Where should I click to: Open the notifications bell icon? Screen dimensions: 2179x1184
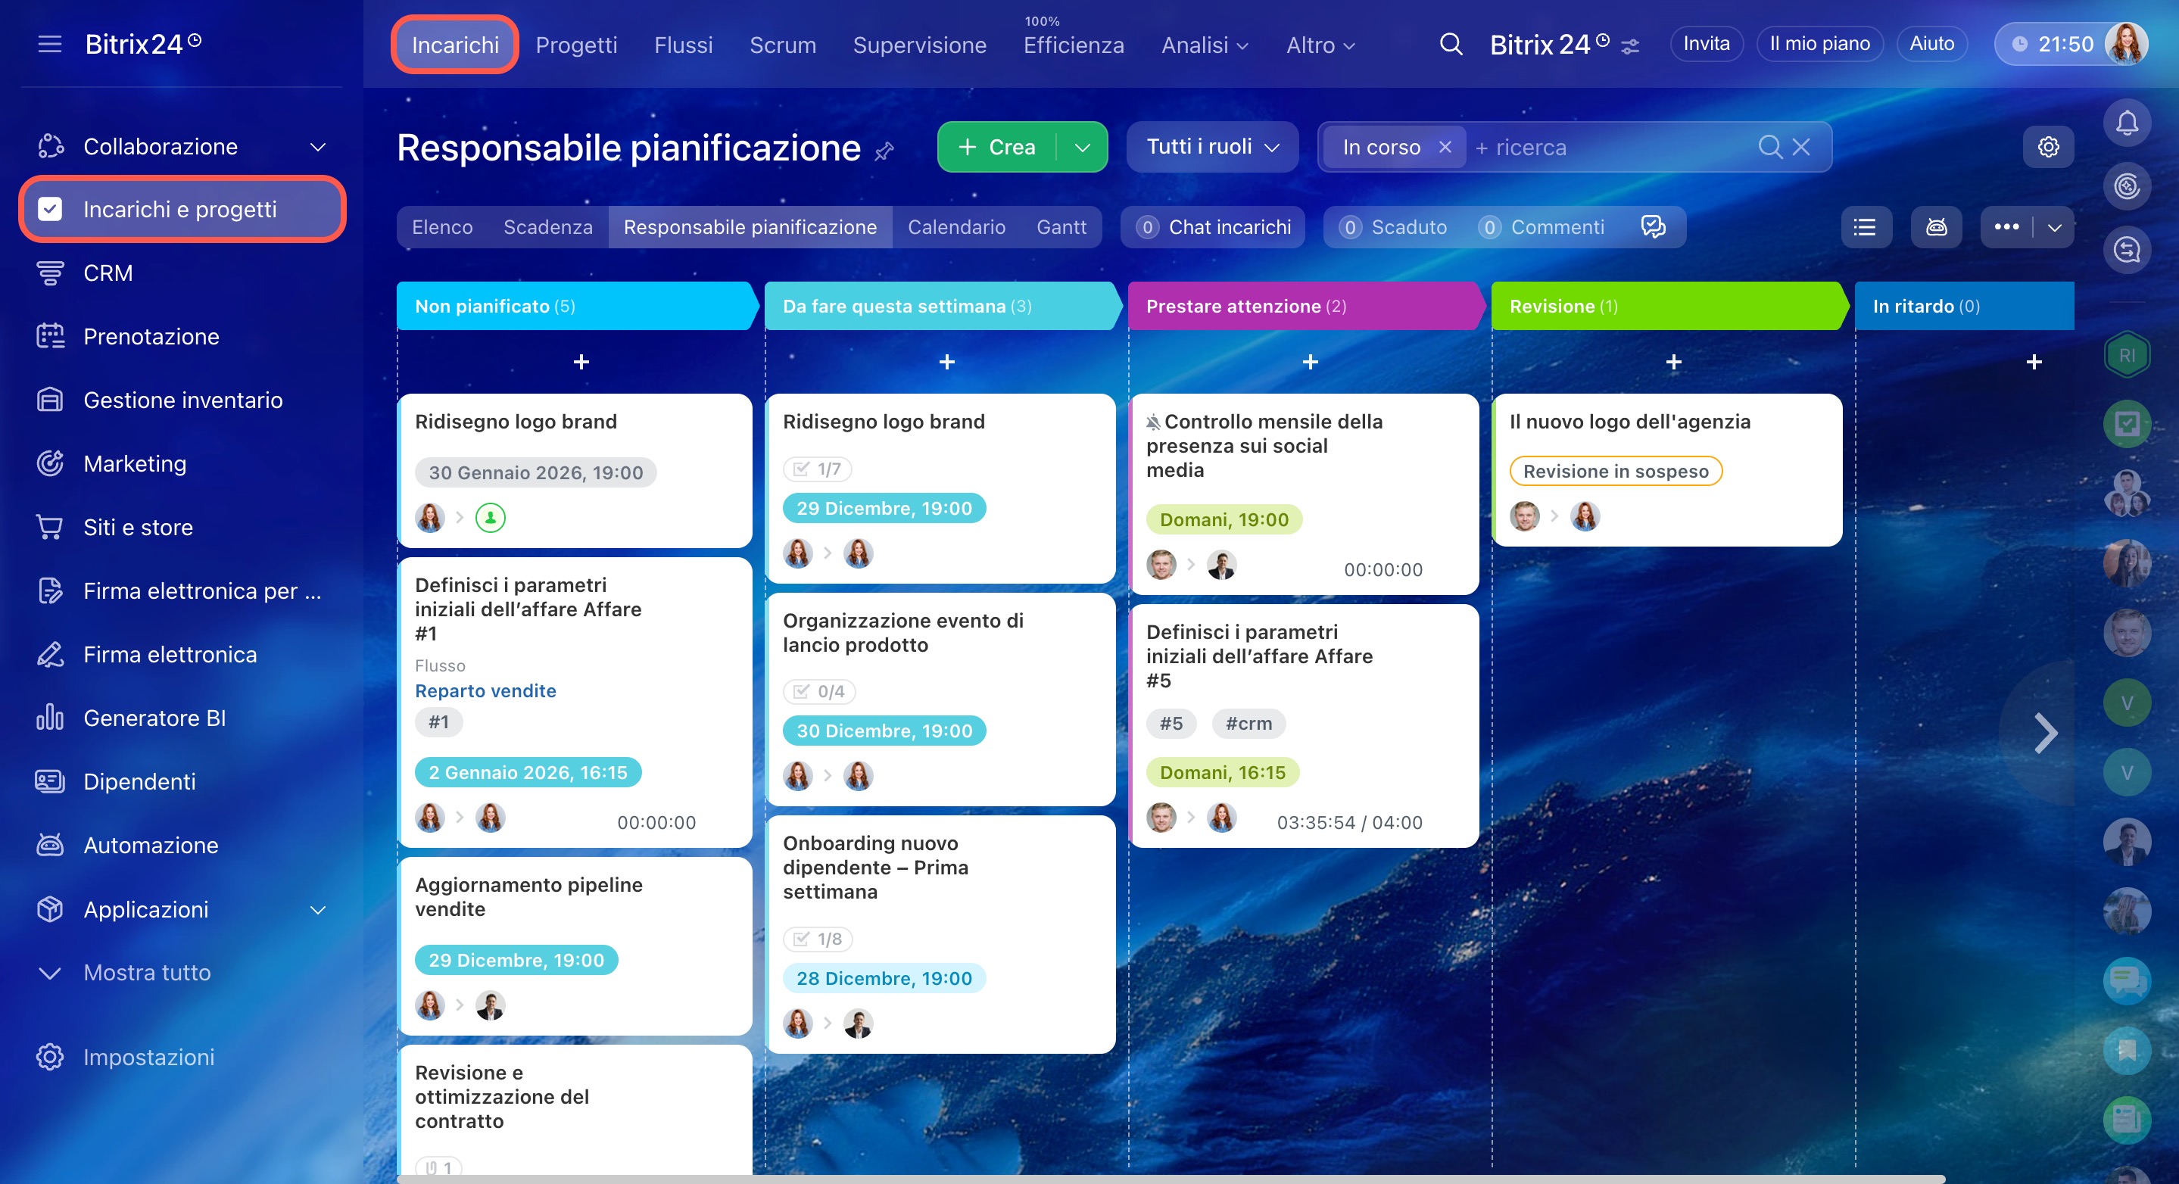click(2127, 123)
